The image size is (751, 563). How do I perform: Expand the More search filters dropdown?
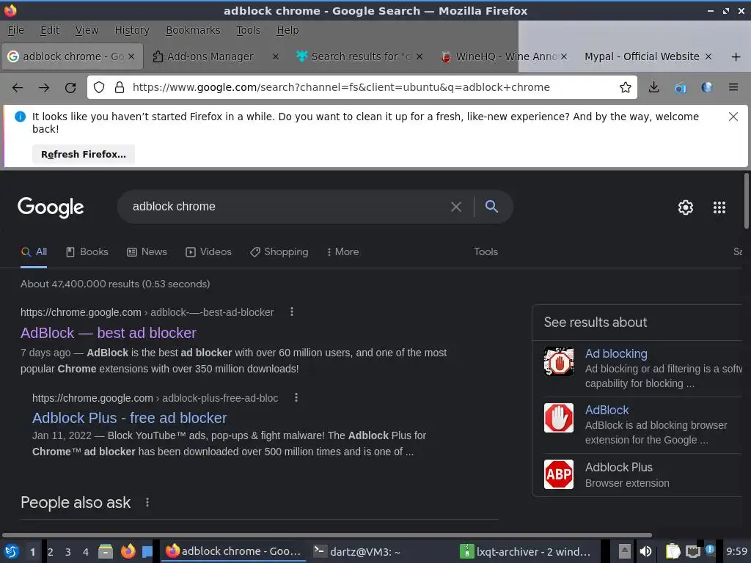343,252
